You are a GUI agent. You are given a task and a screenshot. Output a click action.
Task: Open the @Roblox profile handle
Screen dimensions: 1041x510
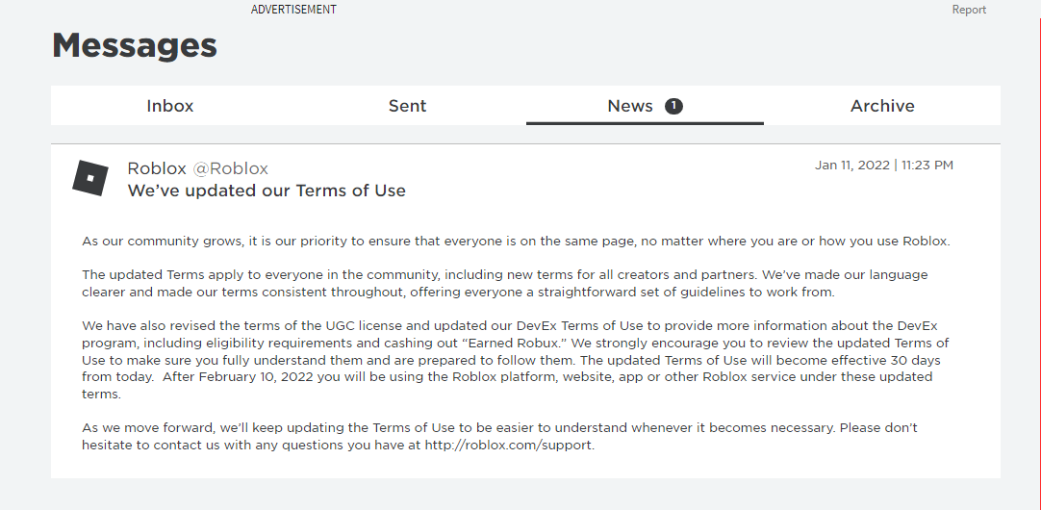[x=230, y=168]
